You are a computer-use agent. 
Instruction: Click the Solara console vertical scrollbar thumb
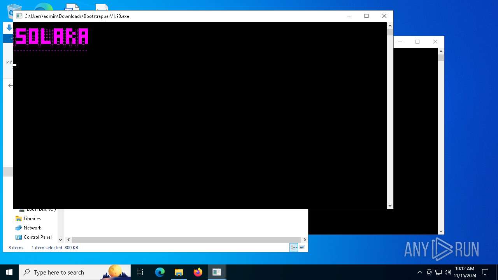click(390, 32)
